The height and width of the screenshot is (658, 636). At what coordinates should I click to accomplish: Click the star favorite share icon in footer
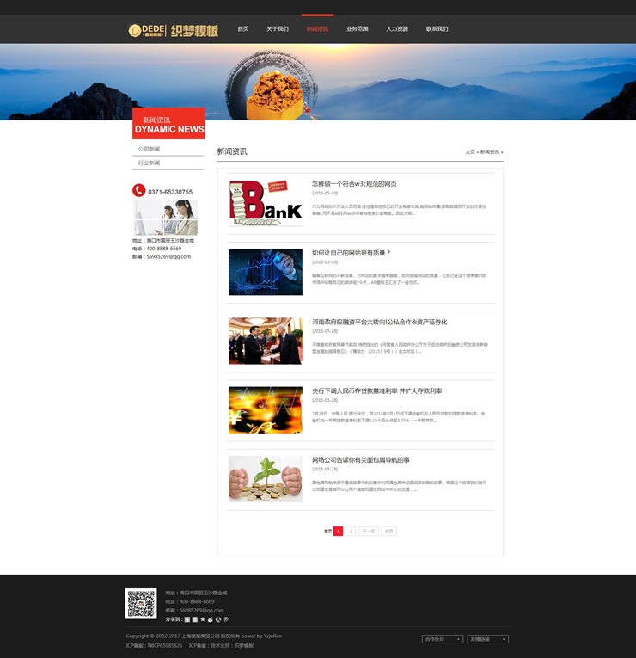click(x=203, y=619)
